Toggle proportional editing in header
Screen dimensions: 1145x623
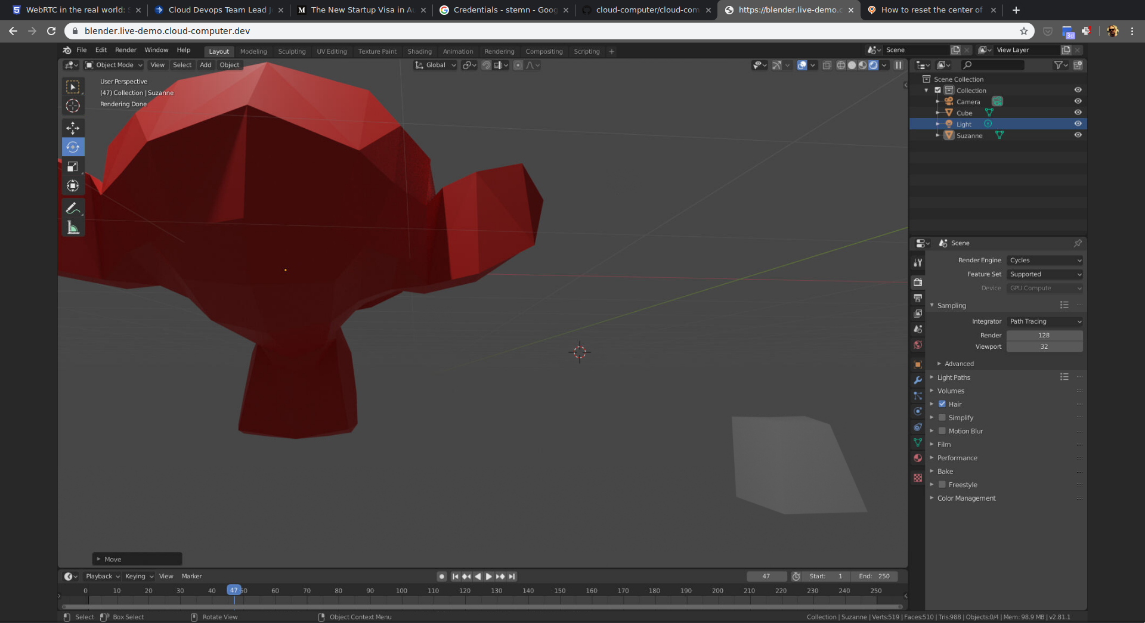pyautogui.click(x=518, y=65)
